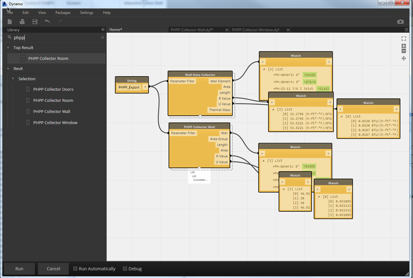Click the Undo toolbar icon
This screenshot has height=278, width=413.
click(47, 21)
